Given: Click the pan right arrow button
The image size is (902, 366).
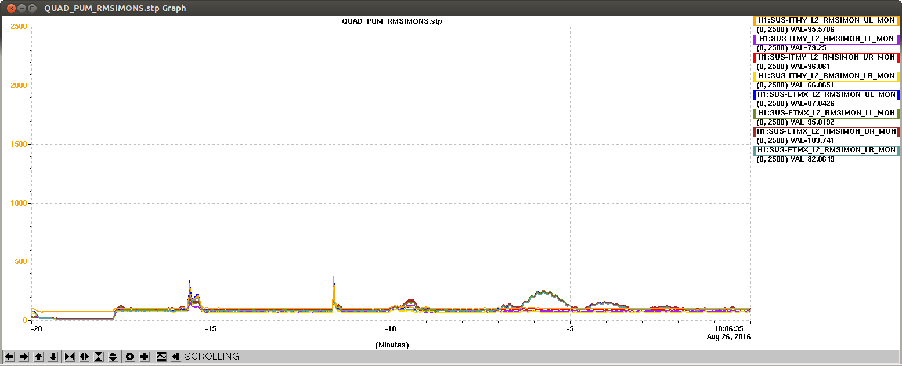Looking at the screenshot, I should tap(24, 357).
